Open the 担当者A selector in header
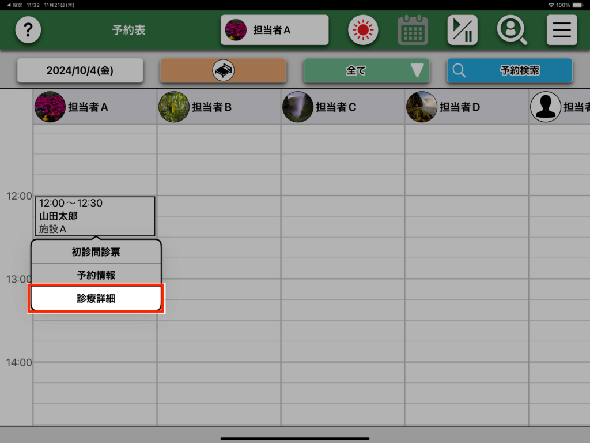The width and height of the screenshot is (590, 443). click(274, 30)
